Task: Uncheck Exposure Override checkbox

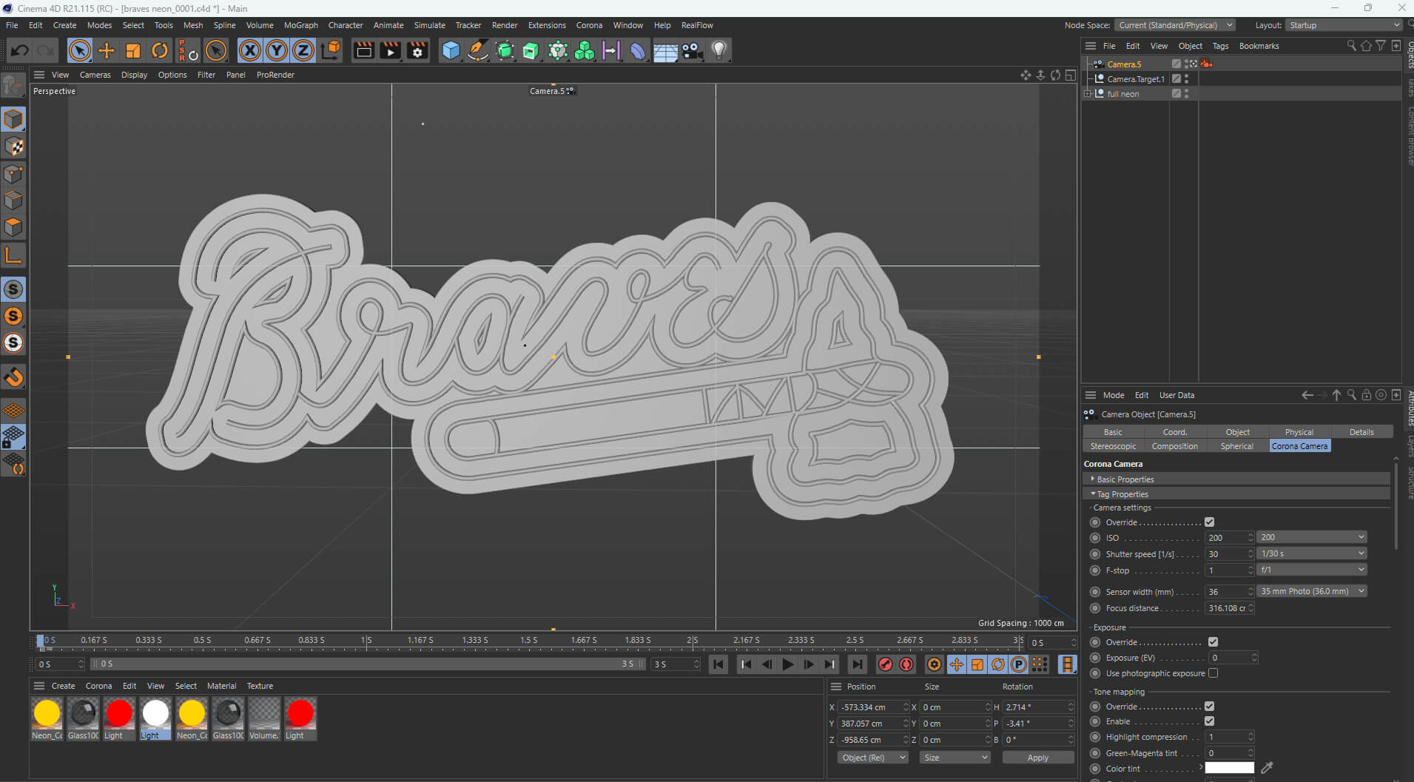Action: click(1213, 642)
